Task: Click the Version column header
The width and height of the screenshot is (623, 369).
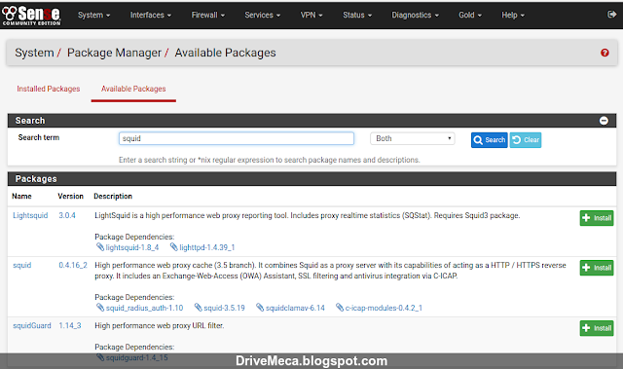Action: 70,197
